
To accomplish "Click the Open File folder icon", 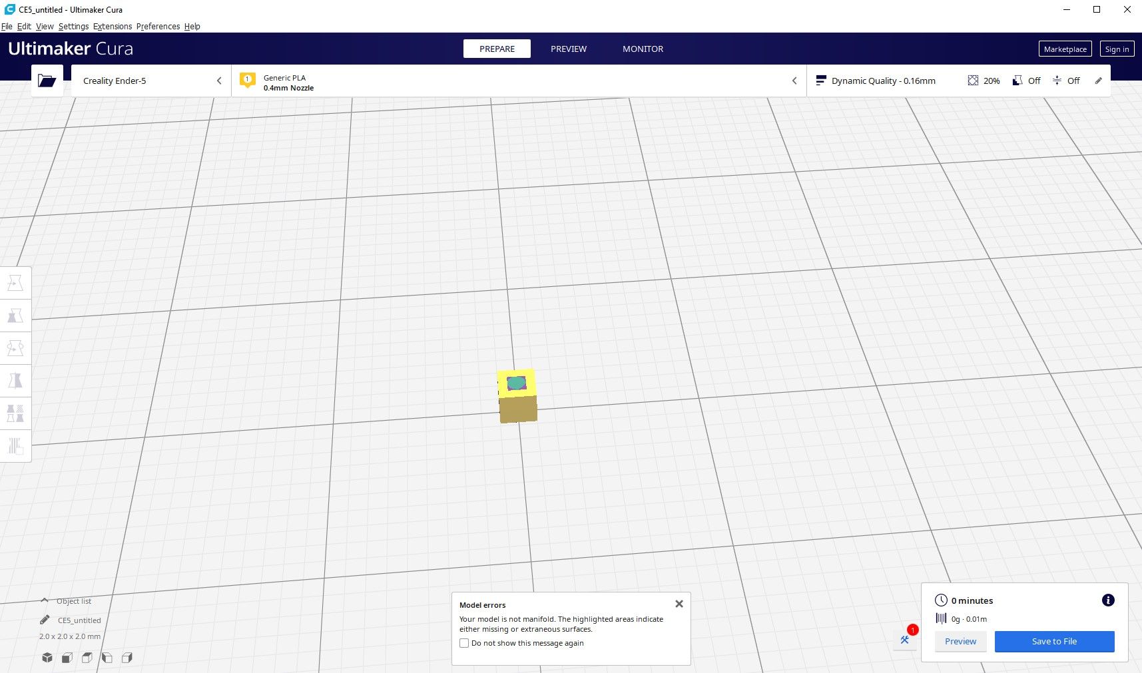I will (x=47, y=81).
